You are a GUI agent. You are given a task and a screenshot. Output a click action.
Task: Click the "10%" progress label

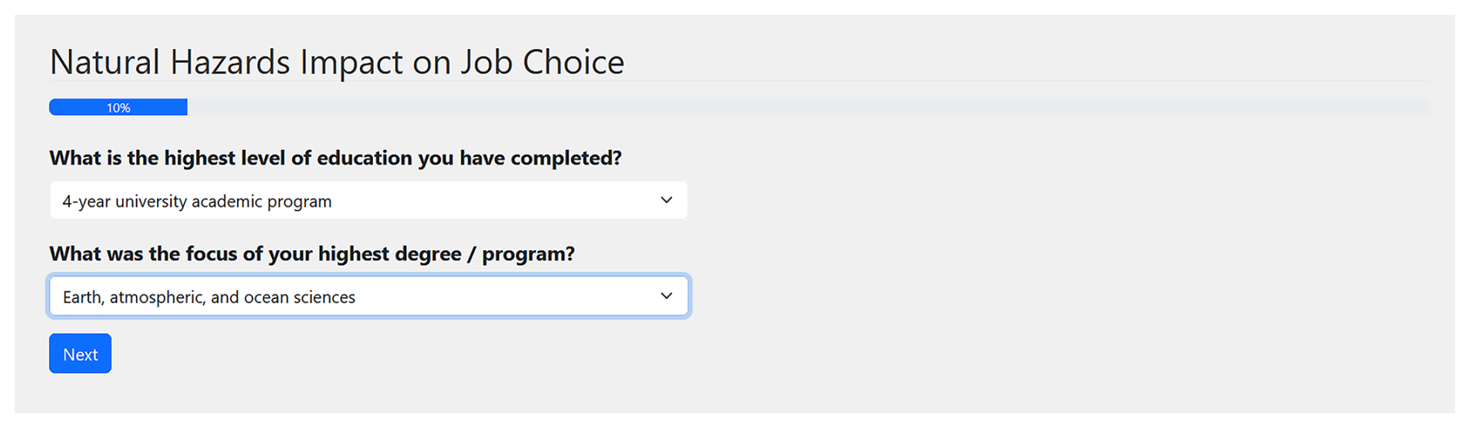click(118, 108)
